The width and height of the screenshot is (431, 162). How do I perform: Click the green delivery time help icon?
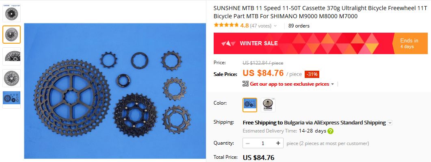click(x=330, y=131)
